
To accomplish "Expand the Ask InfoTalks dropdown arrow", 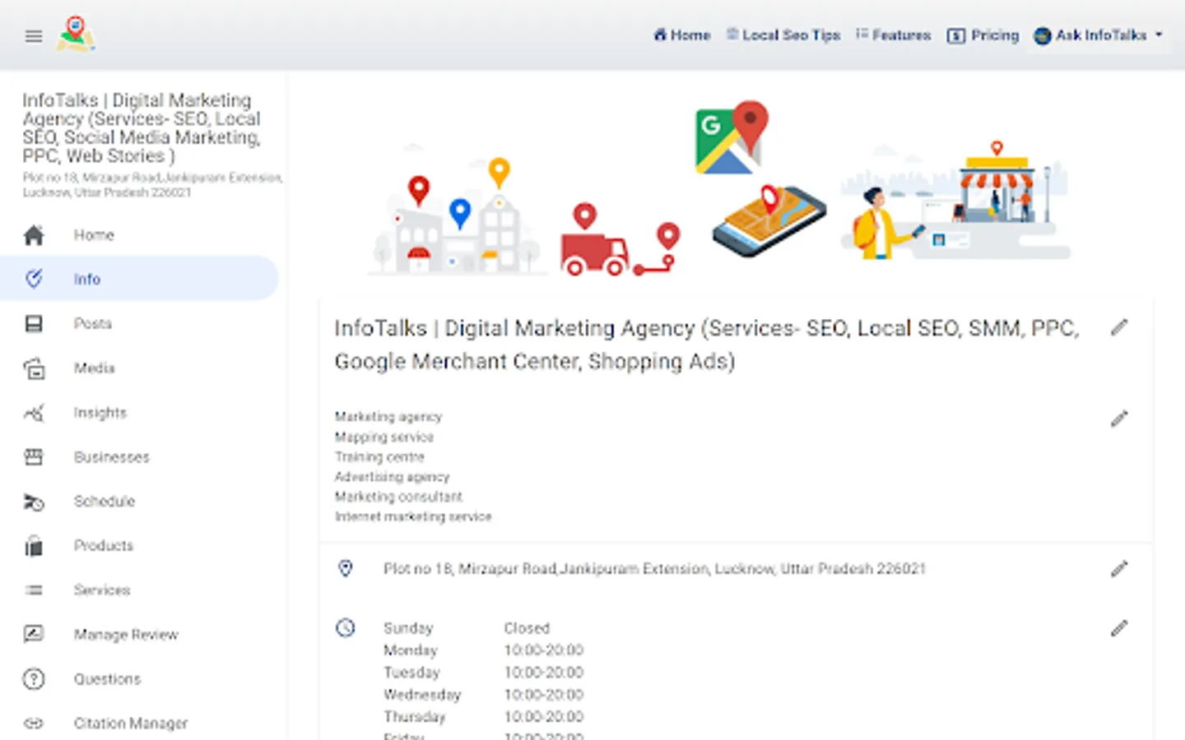I will point(1159,35).
